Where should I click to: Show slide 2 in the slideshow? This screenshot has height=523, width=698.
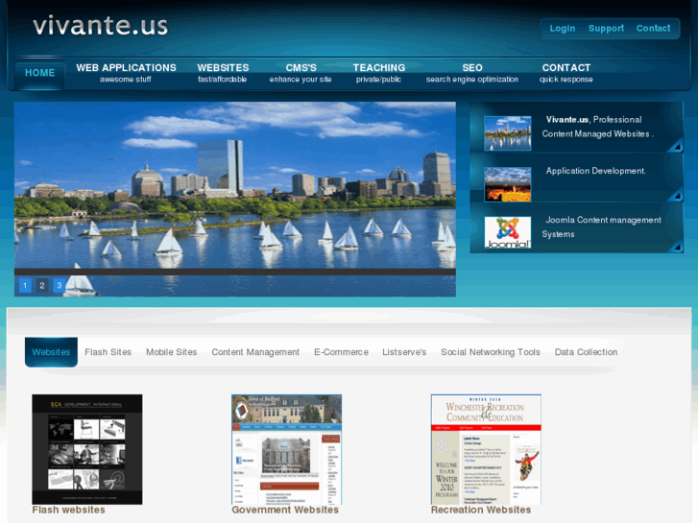click(x=42, y=285)
